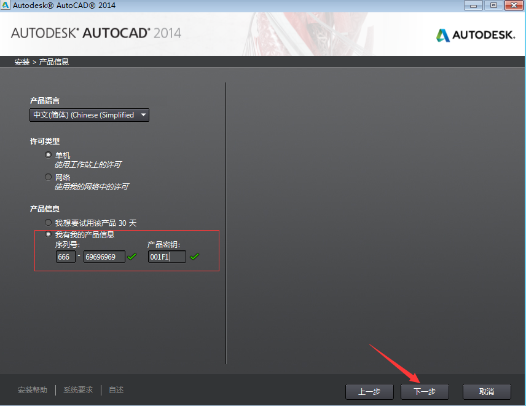
Task: Click the 使用我的网络中的许可 description text
Action: 92,187
